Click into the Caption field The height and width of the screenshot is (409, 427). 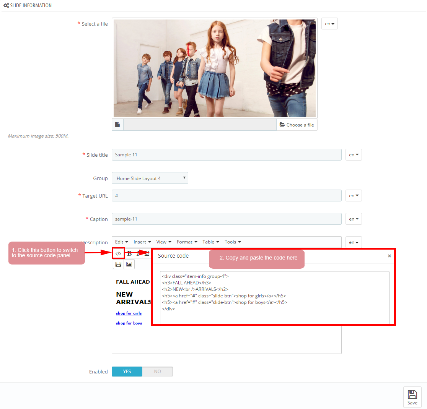pyautogui.click(x=227, y=219)
